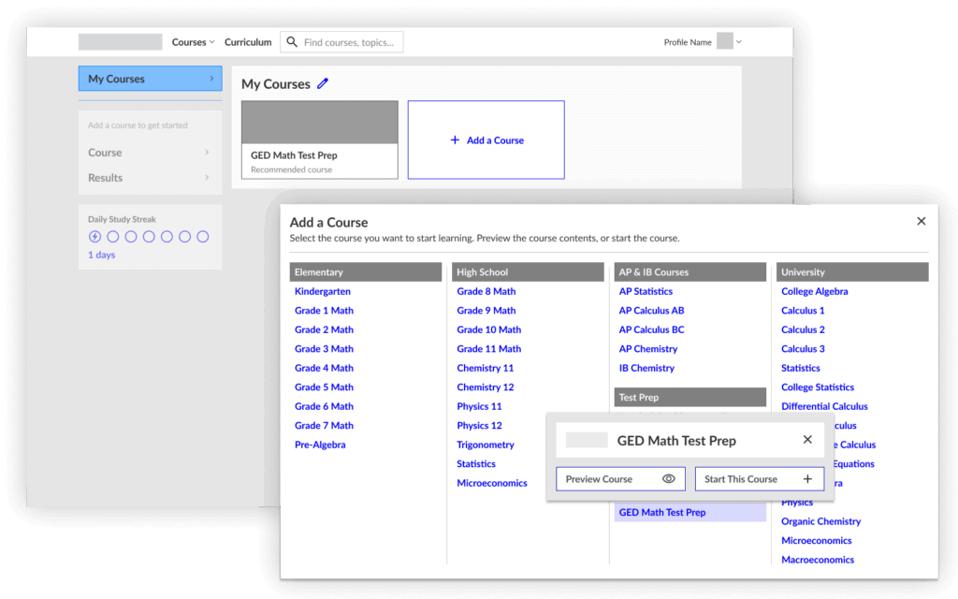Open the Curriculum menu item
The height and width of the screenshot is (599, 958).
248,42
